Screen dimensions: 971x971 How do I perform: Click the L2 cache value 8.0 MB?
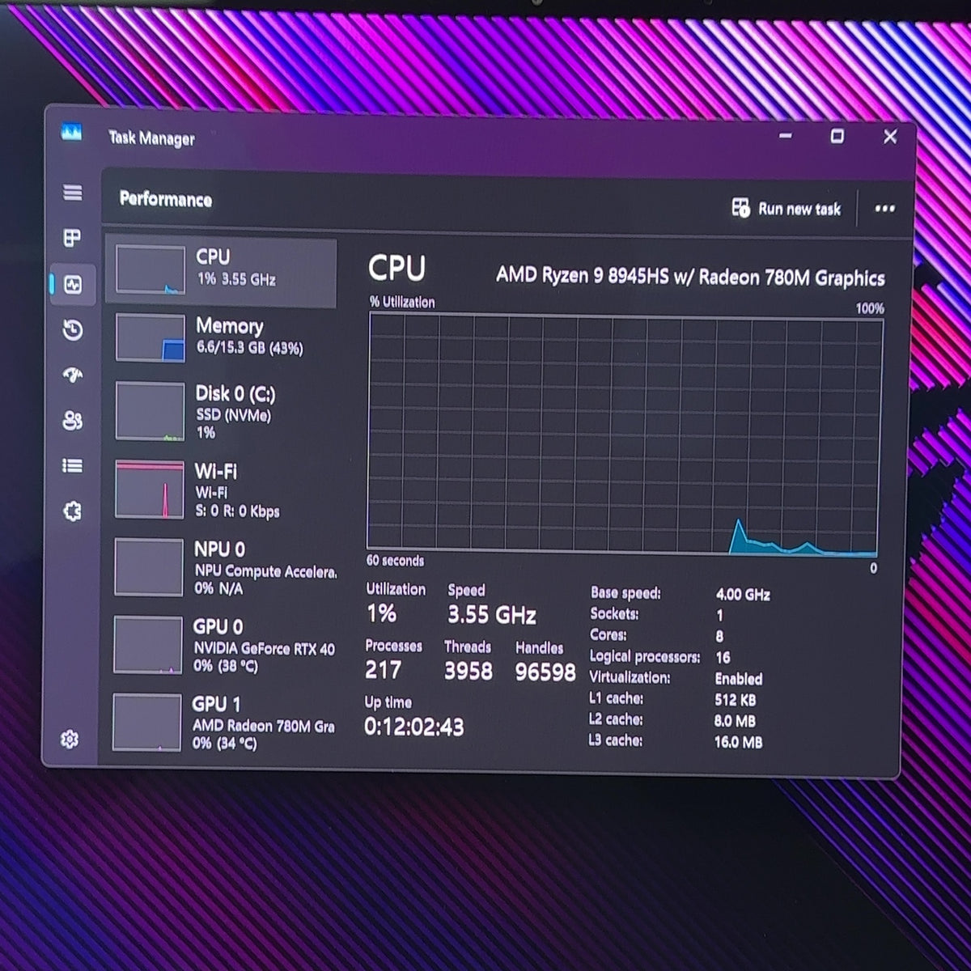[x=735, y=721]
